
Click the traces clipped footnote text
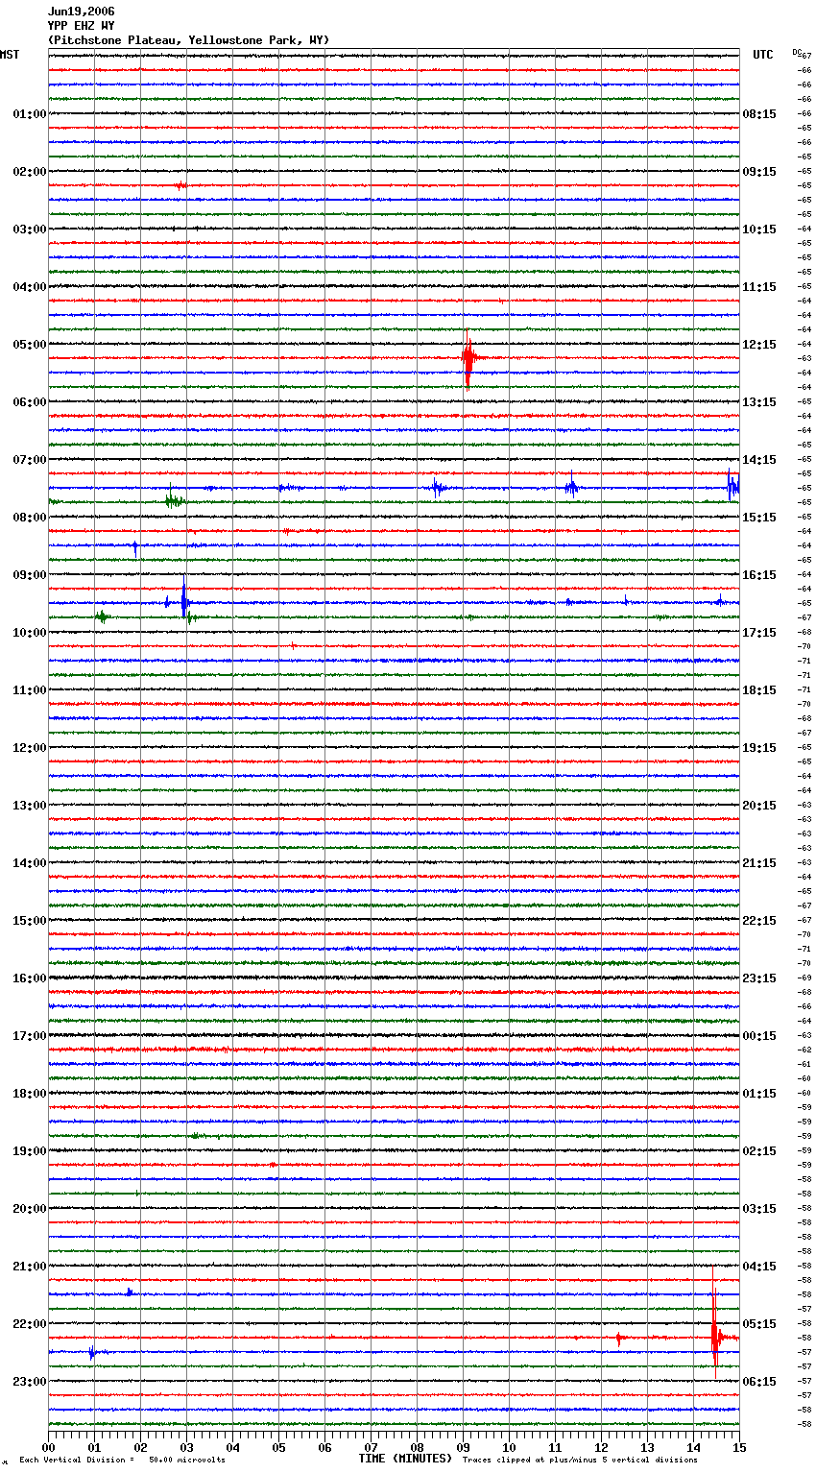(580, 1461)
